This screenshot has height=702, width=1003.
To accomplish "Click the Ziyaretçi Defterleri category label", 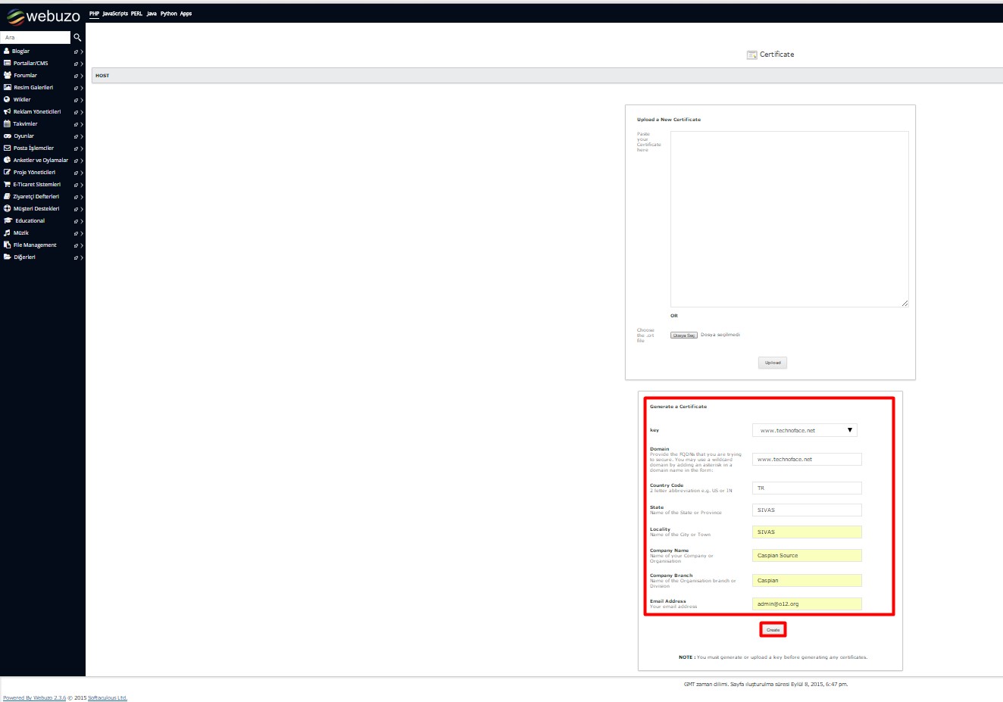I will [x=36, y=197].
